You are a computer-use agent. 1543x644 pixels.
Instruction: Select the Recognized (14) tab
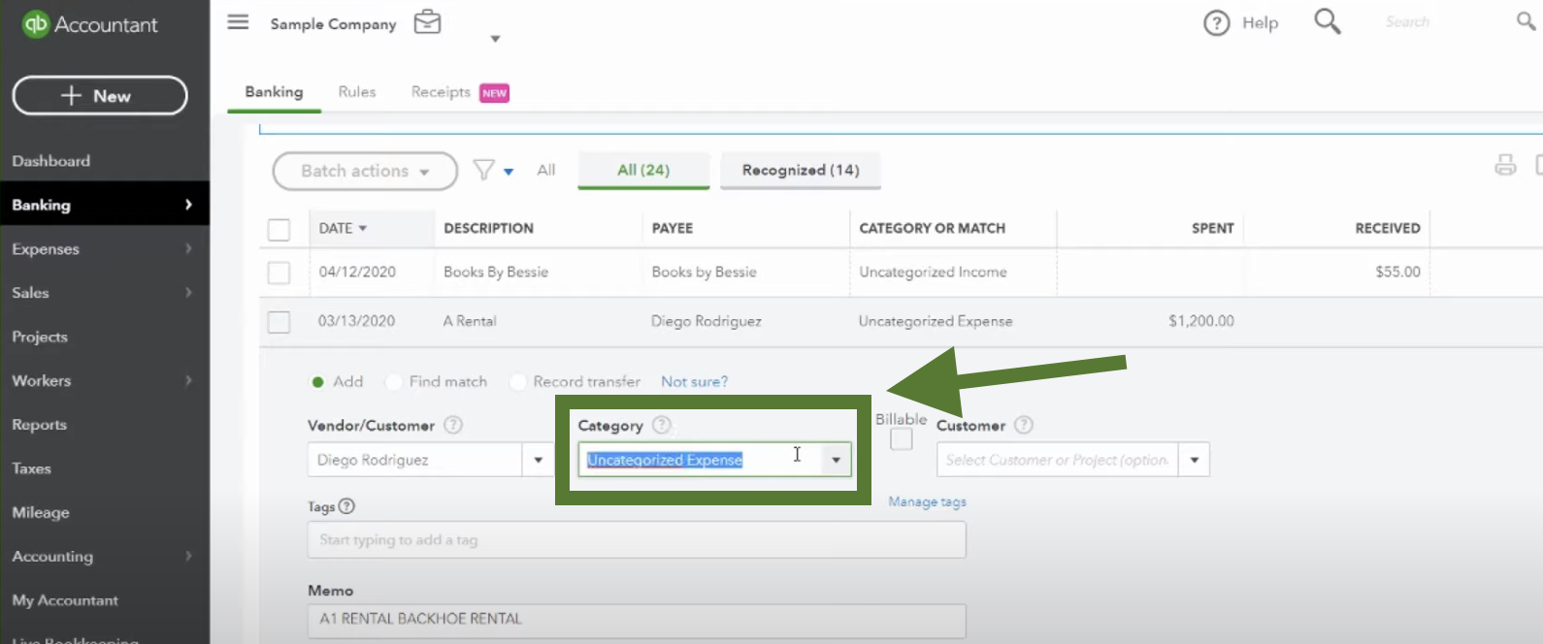(x=801, y=170)
